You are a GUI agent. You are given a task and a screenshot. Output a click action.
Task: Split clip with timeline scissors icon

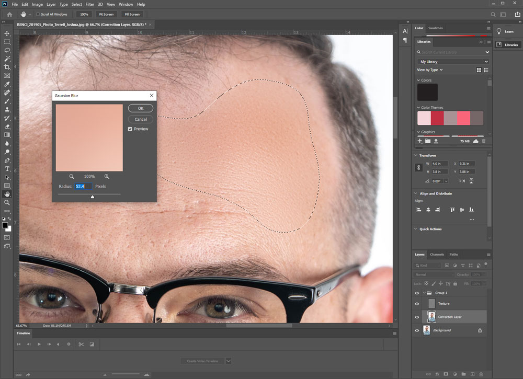pos(81,344)
